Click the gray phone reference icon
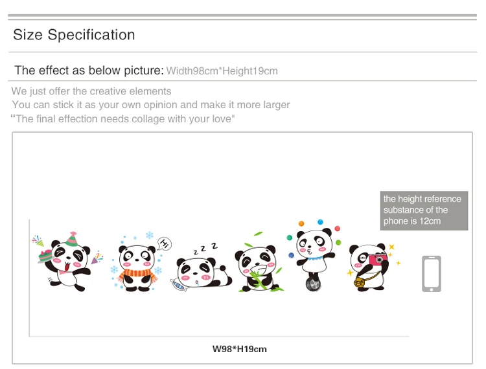The image size is (486, 369). [x=431, y=274]
